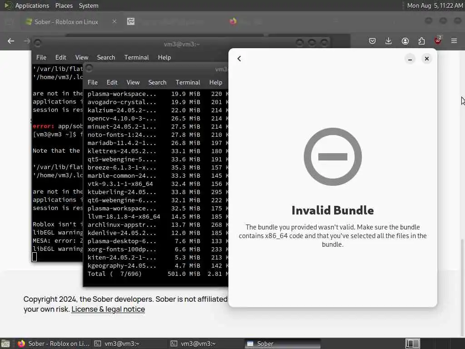Select the second browser tab favicon
Image resolution: width=465 pixels, height=349 pixels.
click(131, 21)
